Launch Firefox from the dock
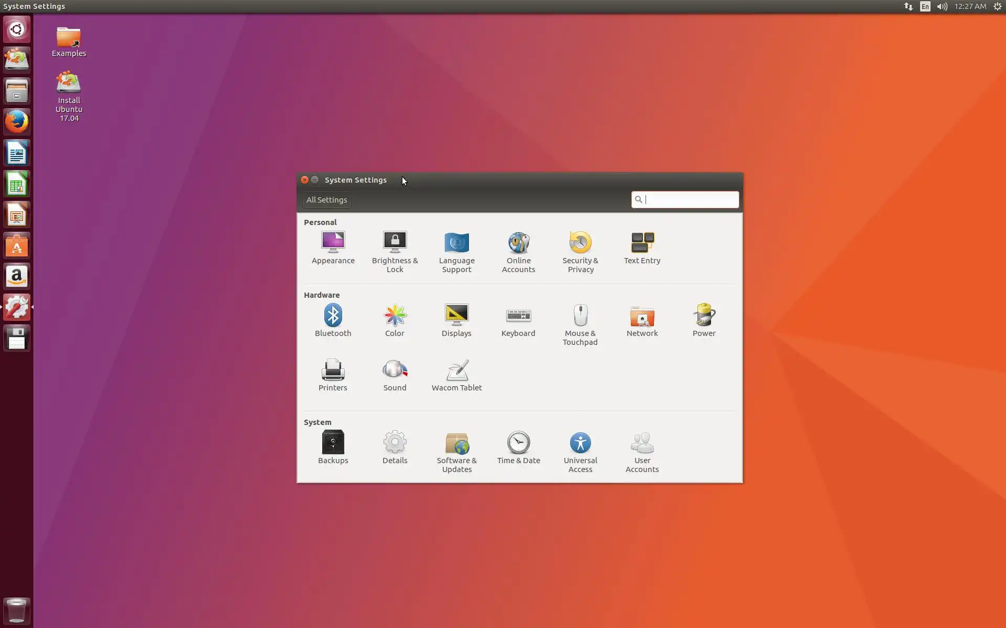1006x628 pixels. (17, 122)
